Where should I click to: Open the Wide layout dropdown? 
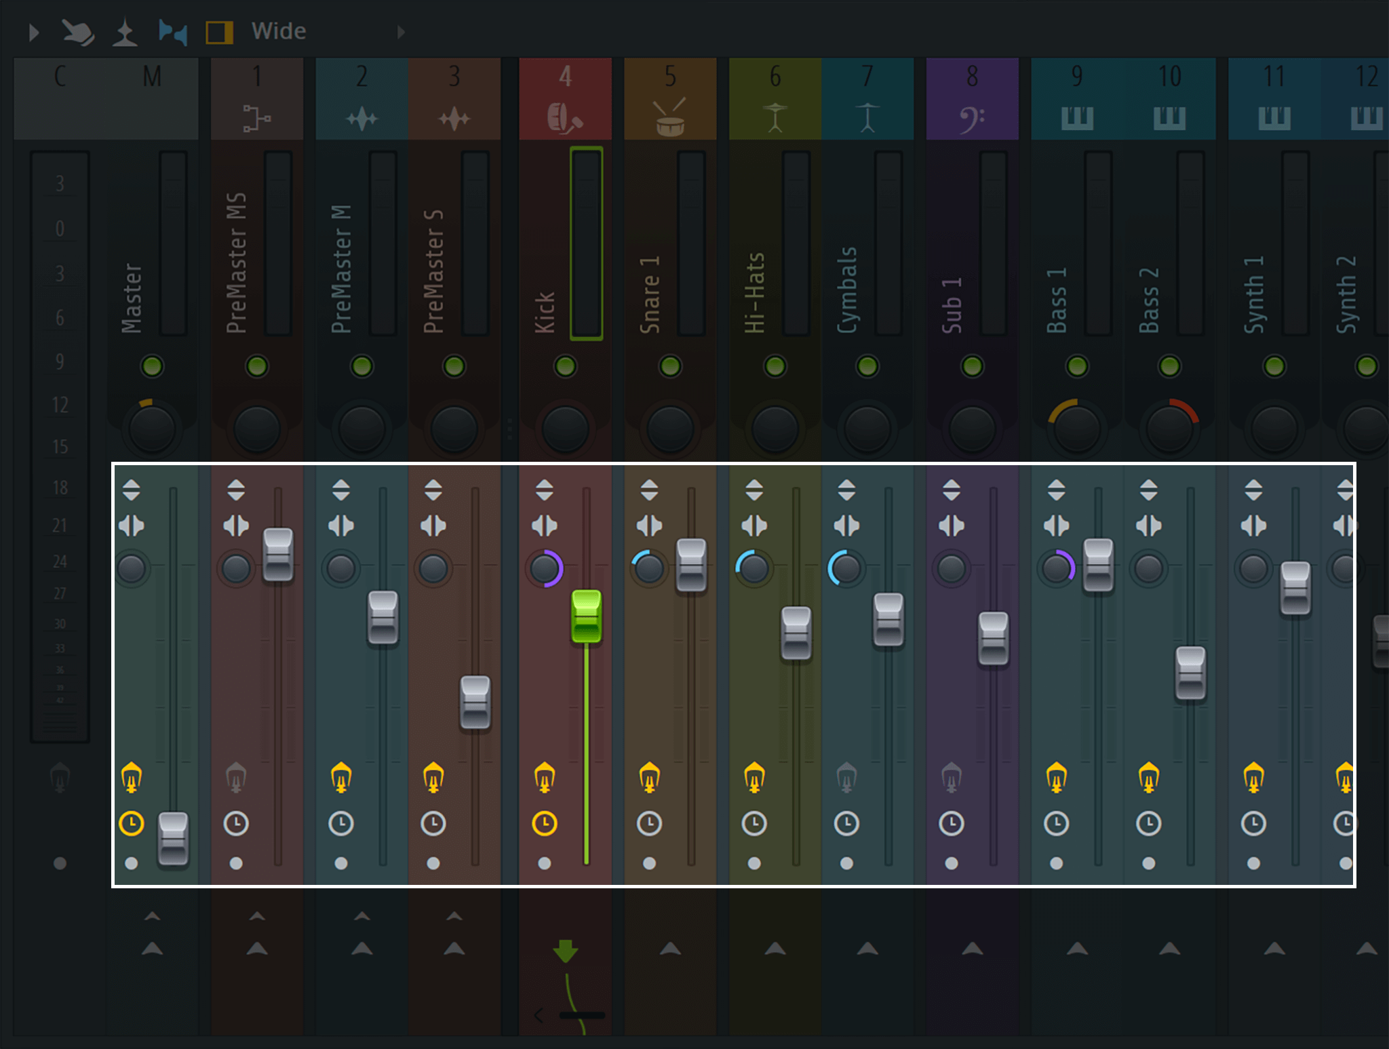click(x=279, y=31)
